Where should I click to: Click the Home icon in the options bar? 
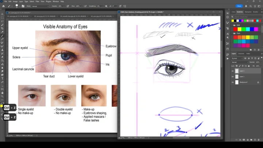point(3,6)
